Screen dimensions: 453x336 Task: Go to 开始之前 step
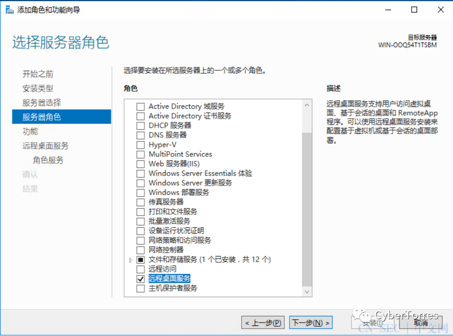[x=38, y=74]
